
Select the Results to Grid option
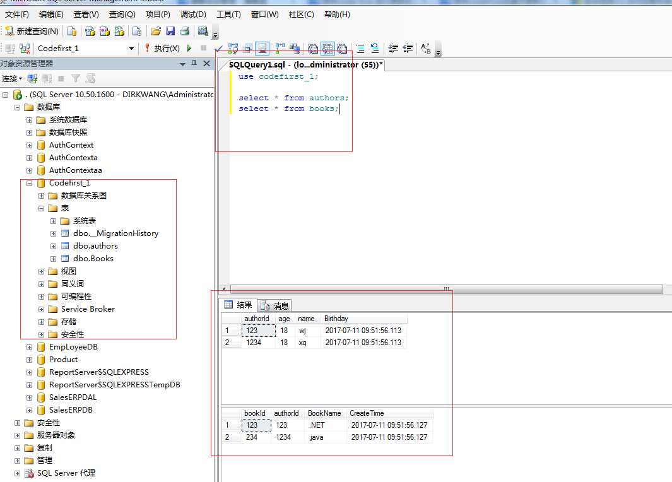point(327,49)
